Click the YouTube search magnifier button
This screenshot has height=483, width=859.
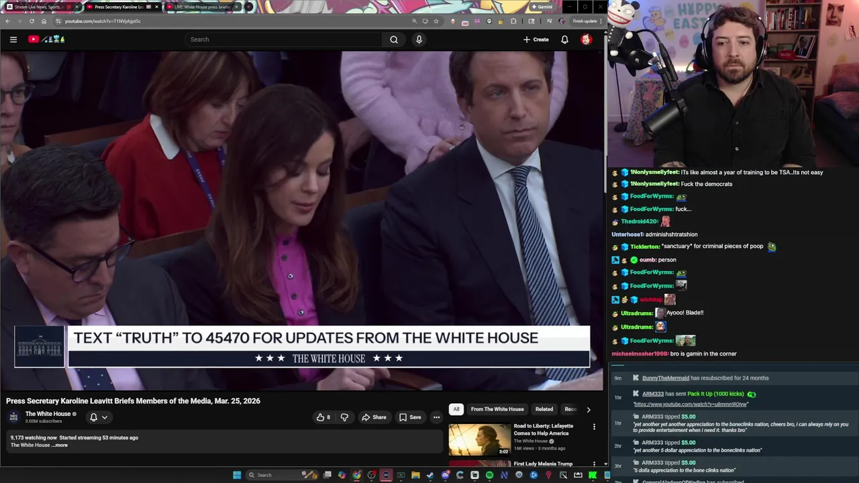(394, 40)
